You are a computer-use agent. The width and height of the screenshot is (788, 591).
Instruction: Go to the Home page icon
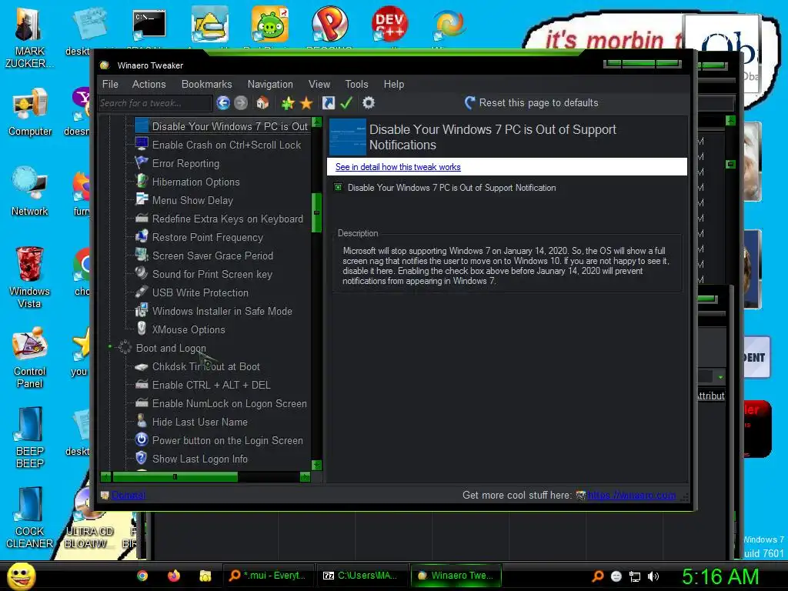pos(262,103)
